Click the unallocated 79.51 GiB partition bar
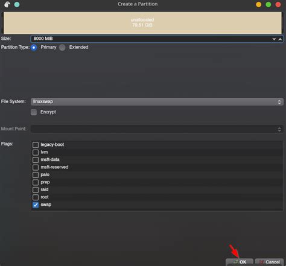The width and height of the screenshot is (286, 266). [x=142, y=23]
